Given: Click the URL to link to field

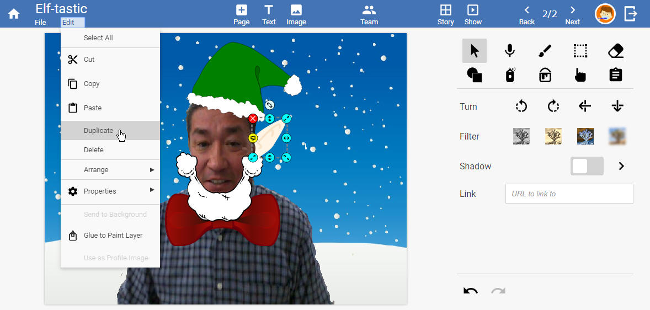Looking at the screenshot, I should point(569,194).
